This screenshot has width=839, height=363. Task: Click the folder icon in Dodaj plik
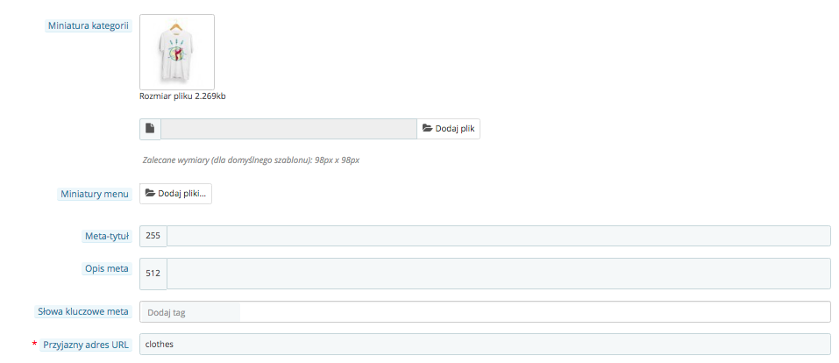click(x=427, y=129)
